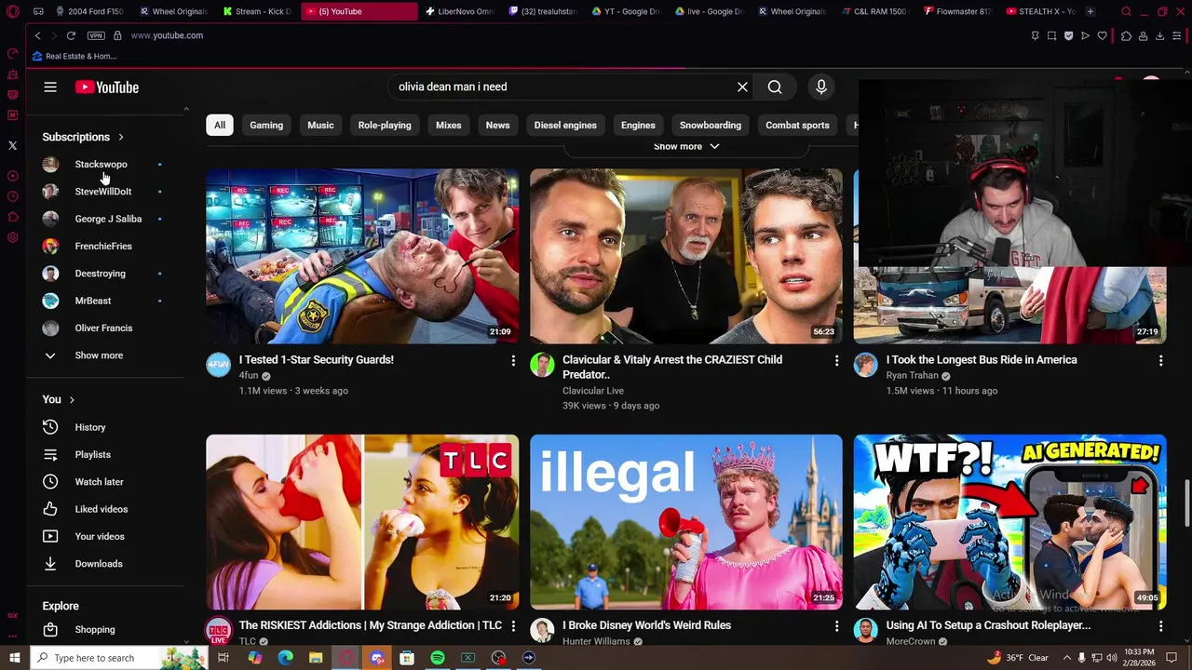Reload the page in the browser
This screenshot has height=670, width=1192.
pos(71,35)
